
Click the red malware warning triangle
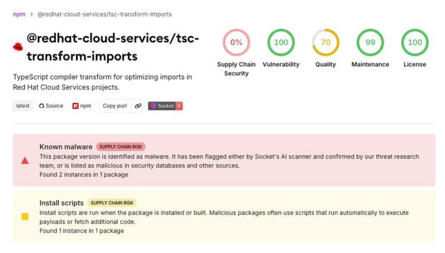[25, 161]
